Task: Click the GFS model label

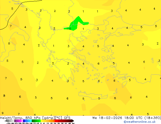Action: (x=67, y=118)
